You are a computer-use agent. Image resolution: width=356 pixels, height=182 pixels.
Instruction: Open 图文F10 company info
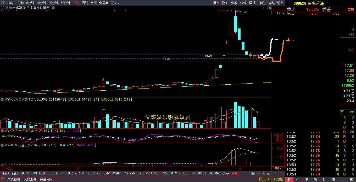pyautogui.click(x=265, y=179)
